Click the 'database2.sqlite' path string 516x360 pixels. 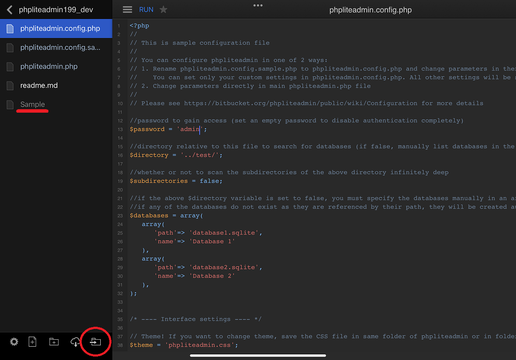point(224,267)
